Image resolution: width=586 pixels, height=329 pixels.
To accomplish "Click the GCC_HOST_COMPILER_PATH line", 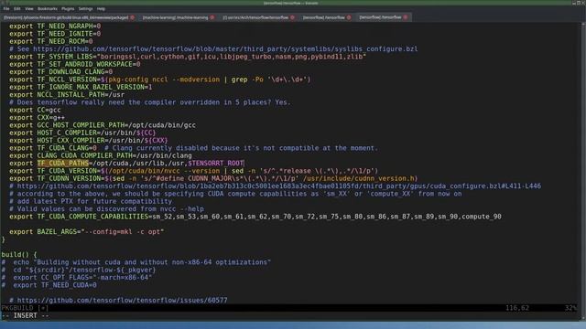I will pos(103,125).
